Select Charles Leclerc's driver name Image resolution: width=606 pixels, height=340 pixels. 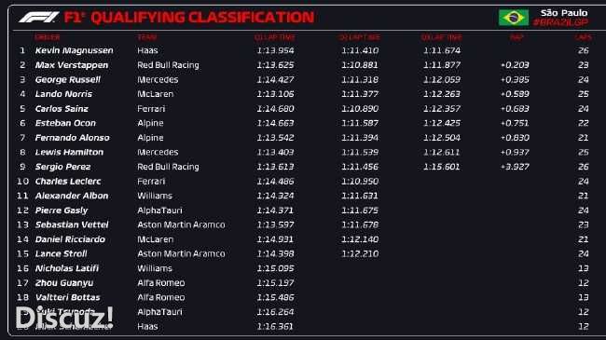click(x=68, y=182)
